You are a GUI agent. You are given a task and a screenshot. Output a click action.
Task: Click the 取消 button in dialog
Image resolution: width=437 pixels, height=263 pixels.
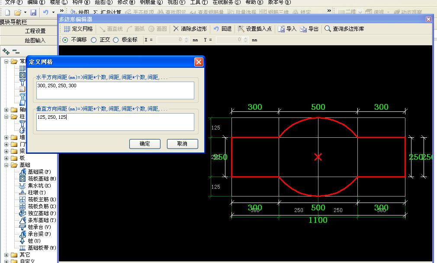pos(182,144)
